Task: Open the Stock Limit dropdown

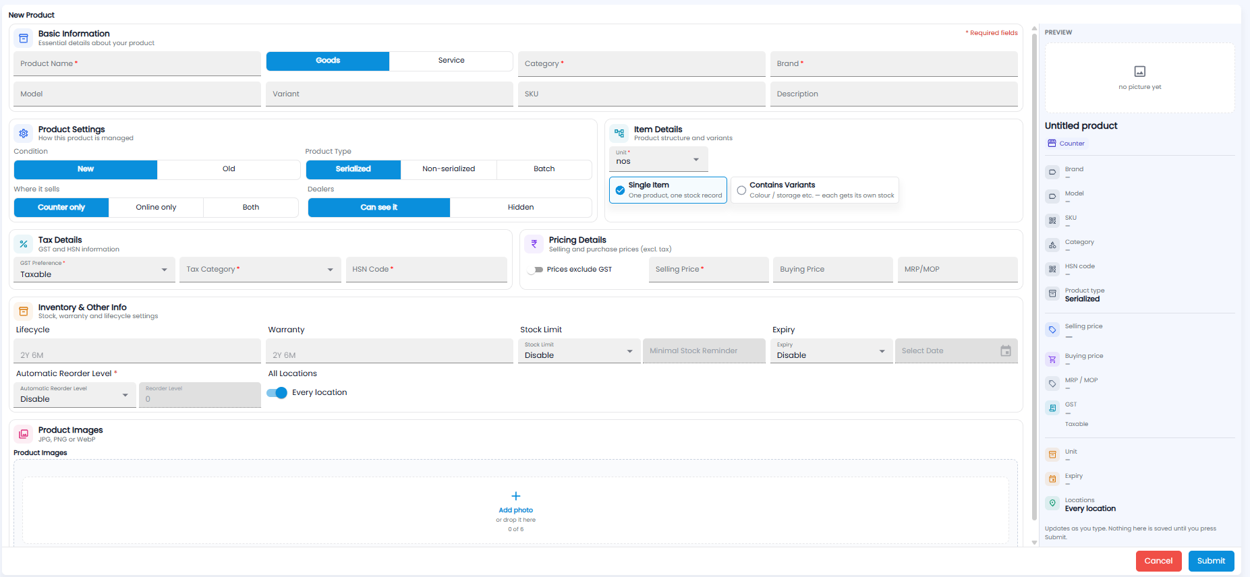Action: tap(579, 351)
